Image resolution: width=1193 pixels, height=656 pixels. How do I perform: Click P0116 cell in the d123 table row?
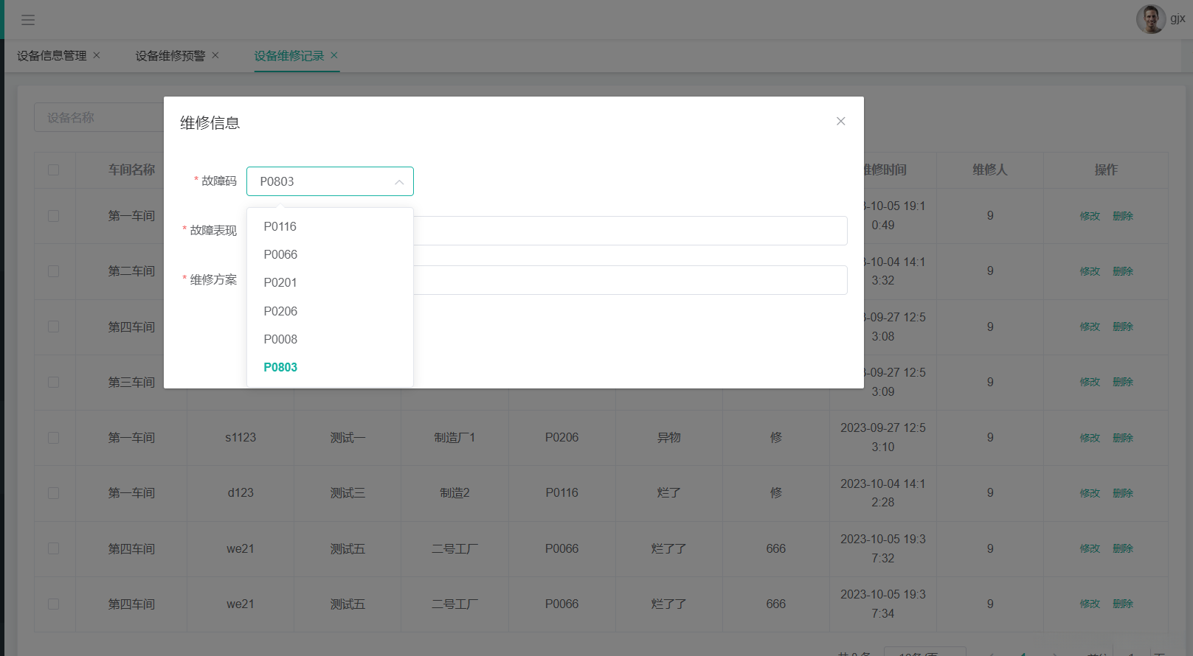(x=561, y=493)
